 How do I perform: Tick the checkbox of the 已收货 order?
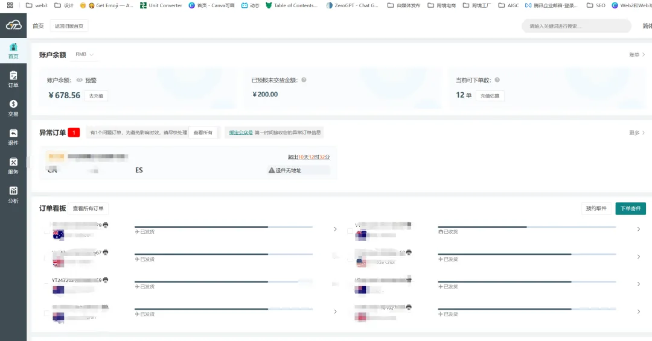tap(350, 231)
